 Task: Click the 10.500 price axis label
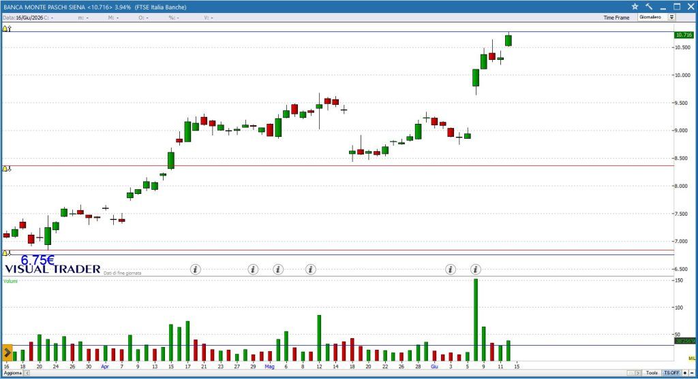682,48
